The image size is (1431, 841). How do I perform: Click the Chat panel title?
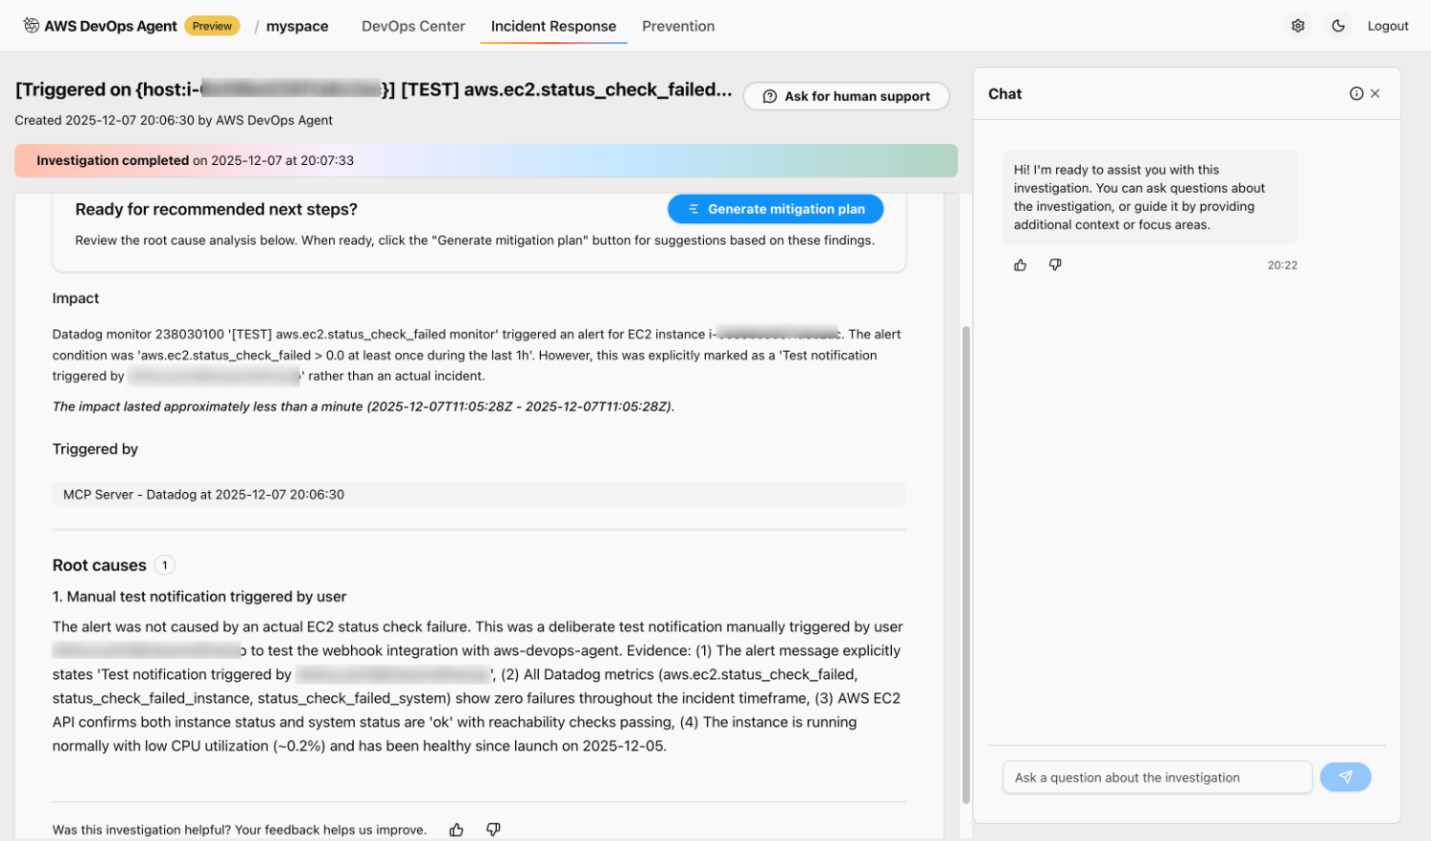coord(1005,93)
